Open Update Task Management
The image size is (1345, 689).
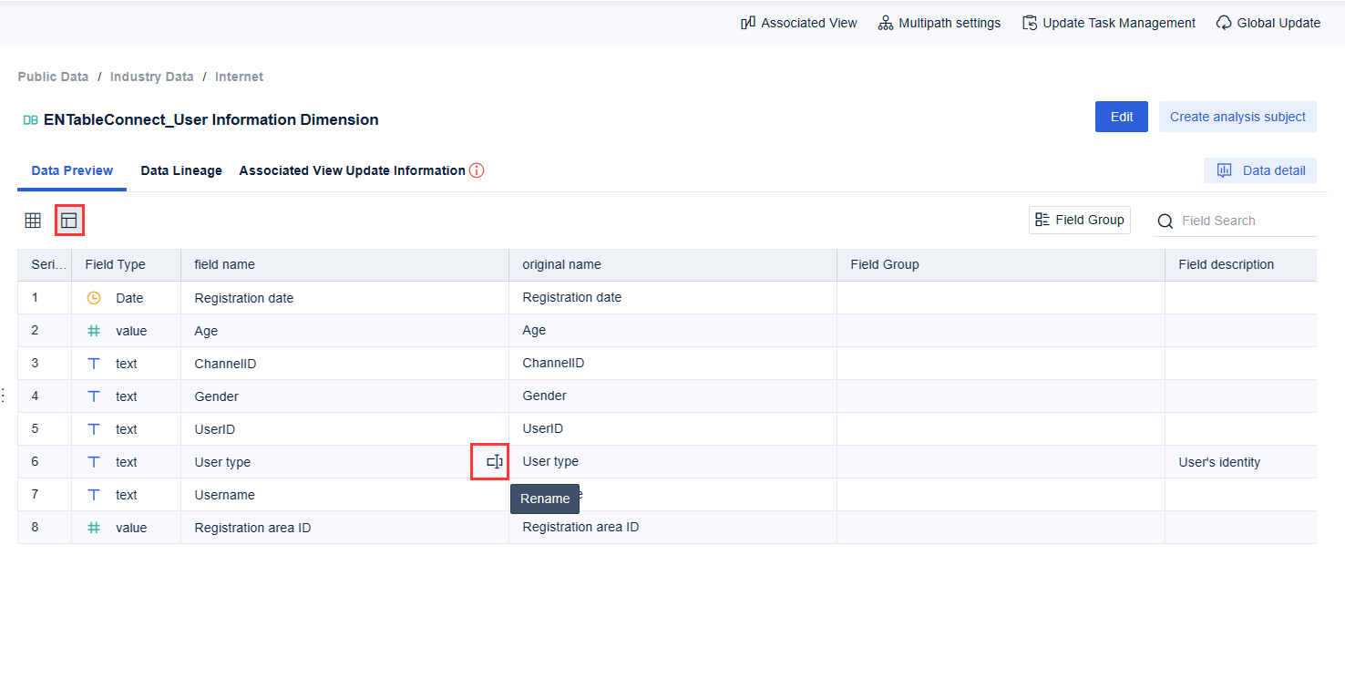tap(1109, 23)
